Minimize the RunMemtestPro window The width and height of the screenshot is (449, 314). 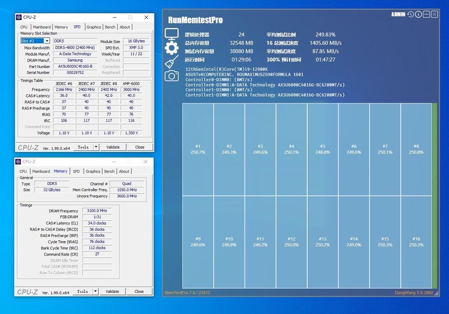427,15
